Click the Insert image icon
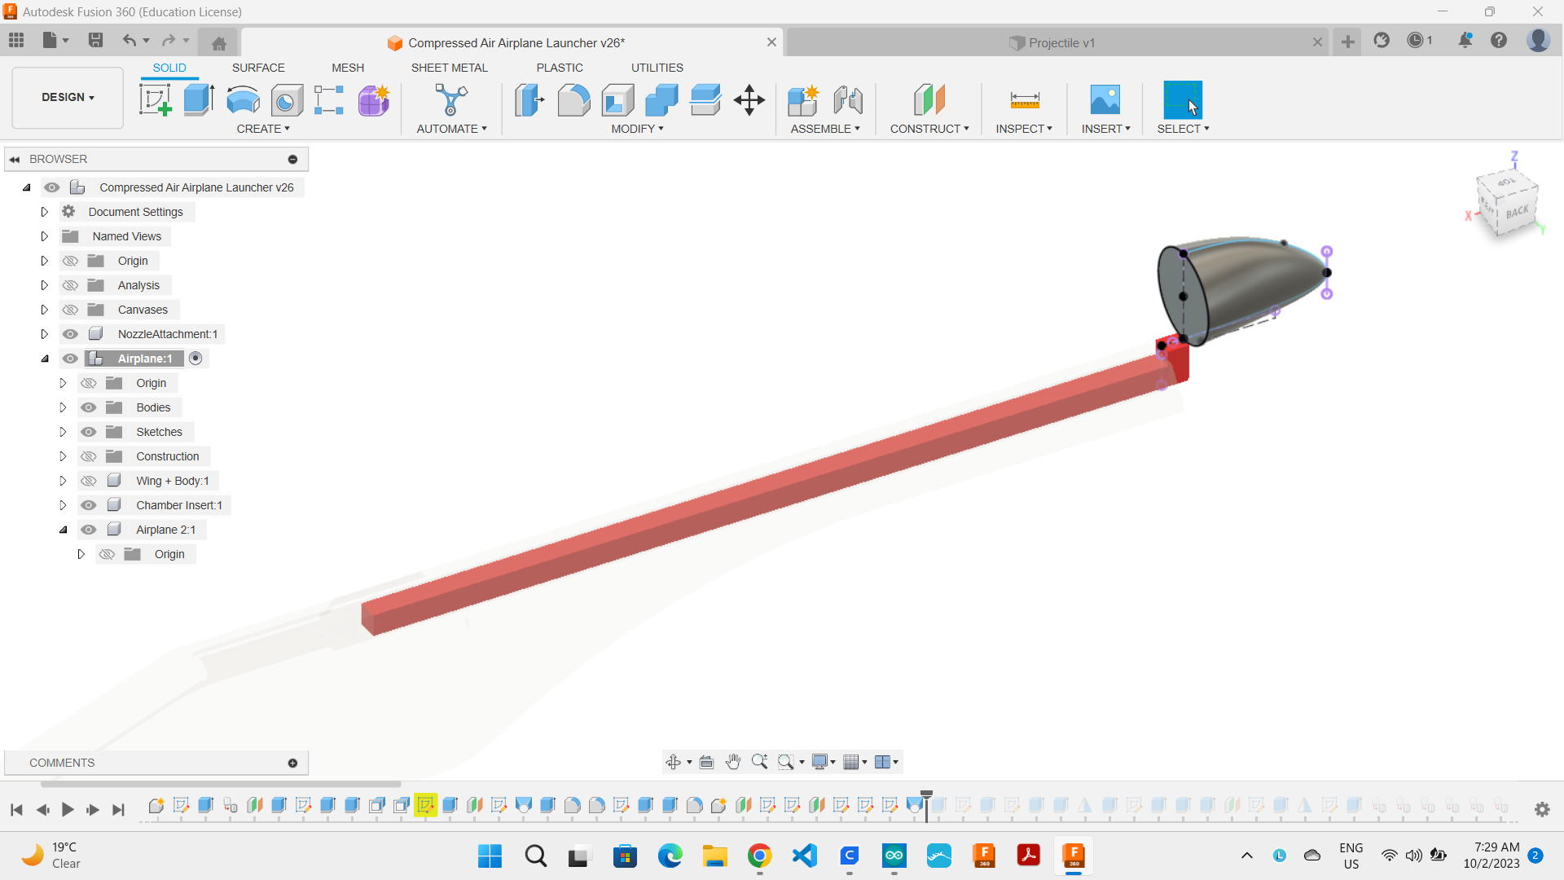The image size is (1564, 880). tap(1105, 100)
